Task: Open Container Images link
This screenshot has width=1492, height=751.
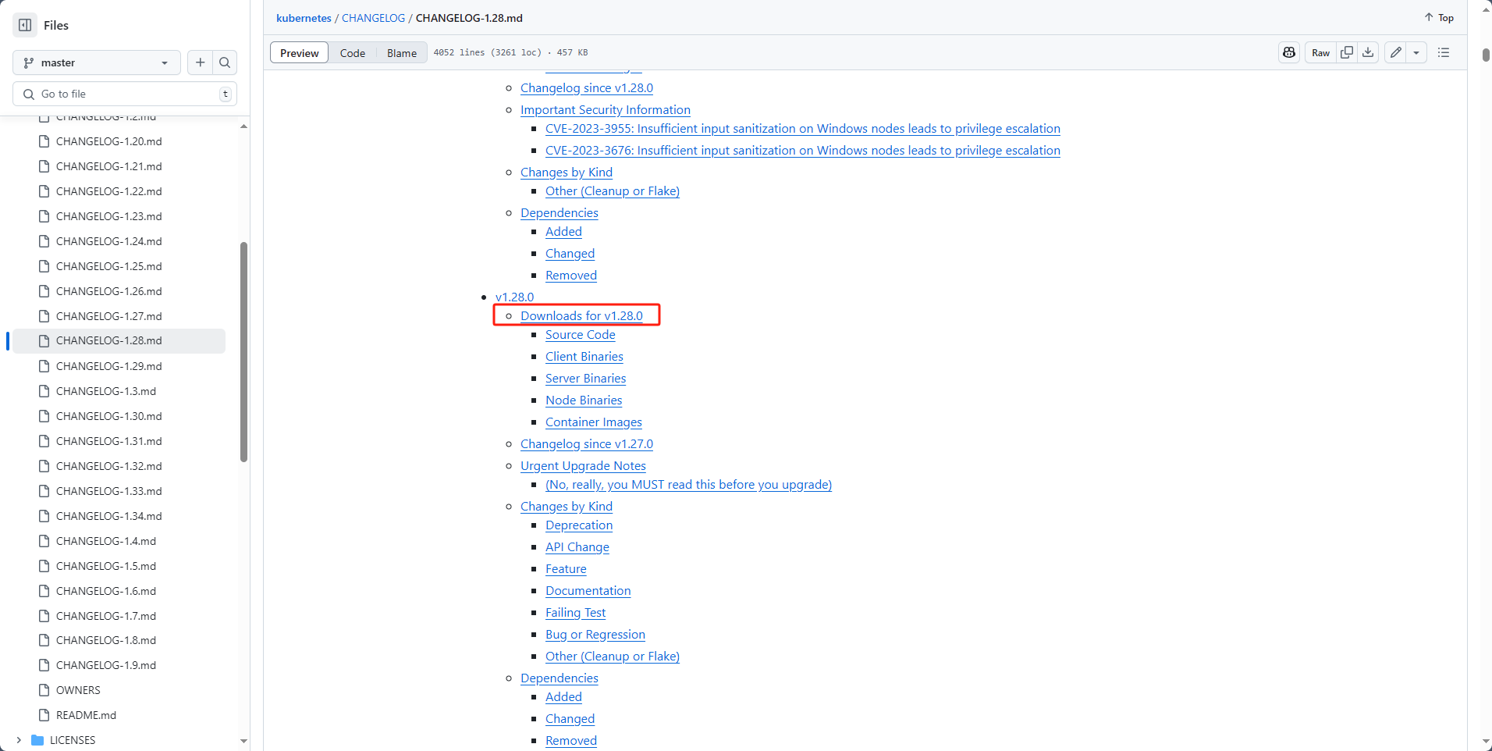Action: click(594, 422)
